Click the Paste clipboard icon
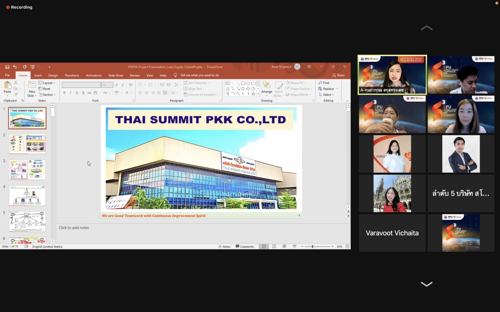The image size is (500, 312). coord(7,85)
